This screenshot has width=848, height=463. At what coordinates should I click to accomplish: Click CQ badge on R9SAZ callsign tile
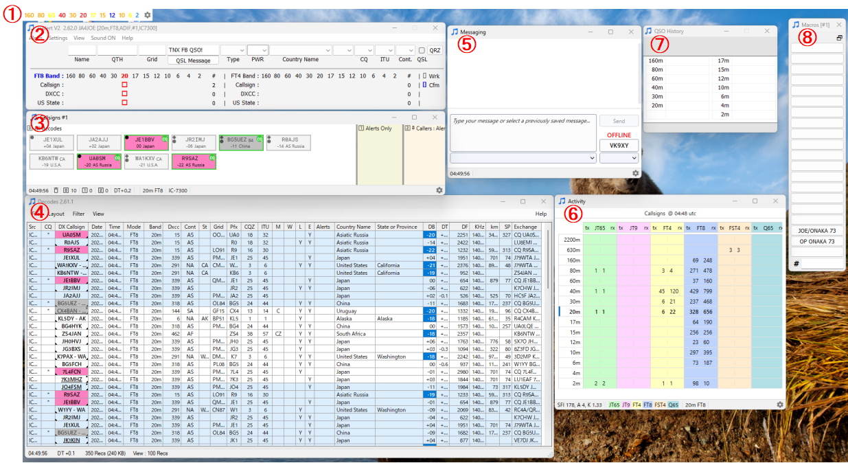212,159
